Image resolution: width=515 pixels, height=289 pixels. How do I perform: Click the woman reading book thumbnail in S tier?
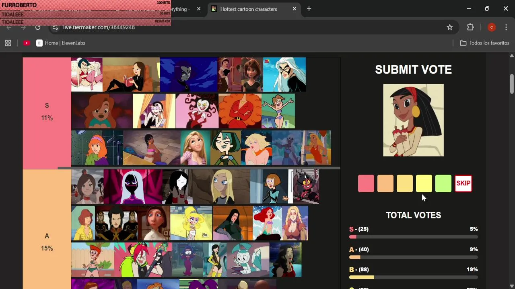[x=131, y=75]
